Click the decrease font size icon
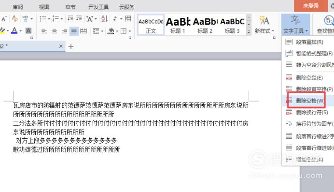The height and width of the screenshot is (192, 334). click(4, 19)
